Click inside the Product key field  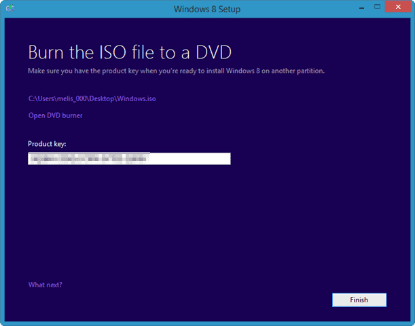(129, 158)
